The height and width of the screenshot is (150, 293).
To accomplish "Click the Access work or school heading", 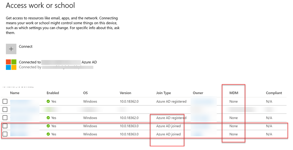I will (x=40, y=5).
